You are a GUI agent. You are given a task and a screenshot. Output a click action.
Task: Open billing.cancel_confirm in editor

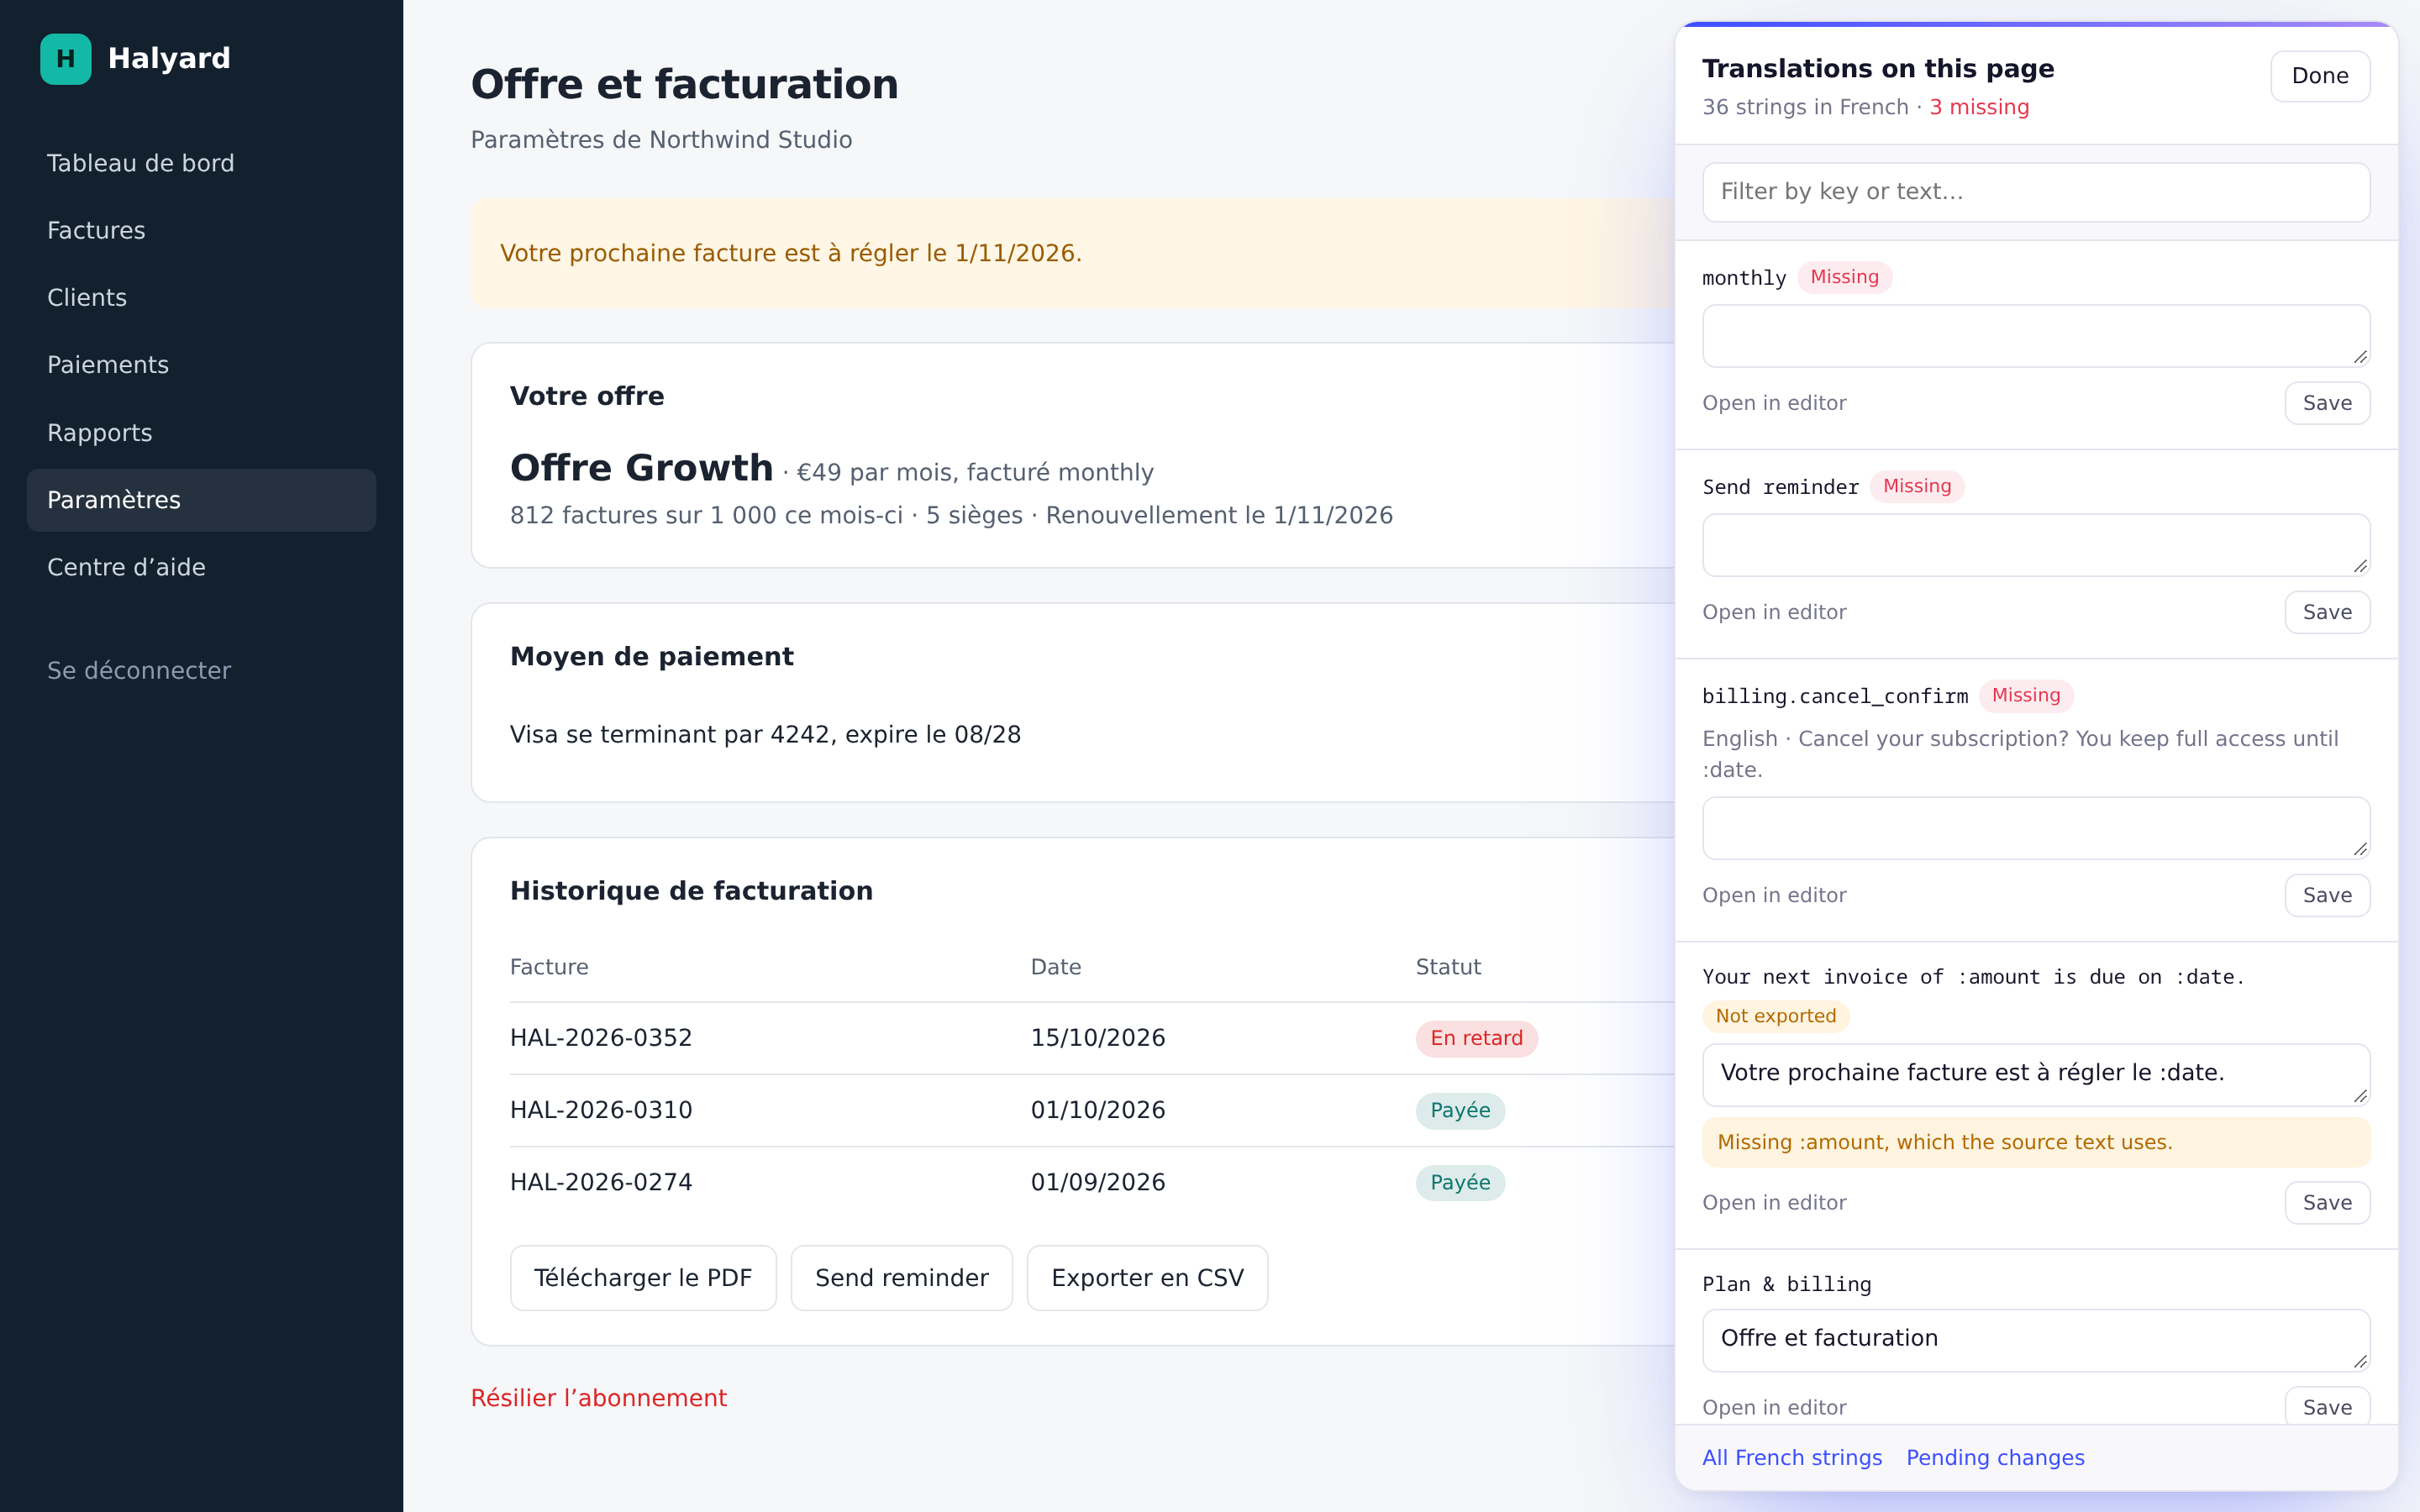[1774, 895]
